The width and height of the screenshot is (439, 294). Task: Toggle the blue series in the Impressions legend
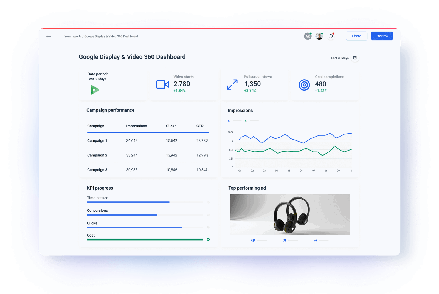pyautogui.click(x=229, y=121)
